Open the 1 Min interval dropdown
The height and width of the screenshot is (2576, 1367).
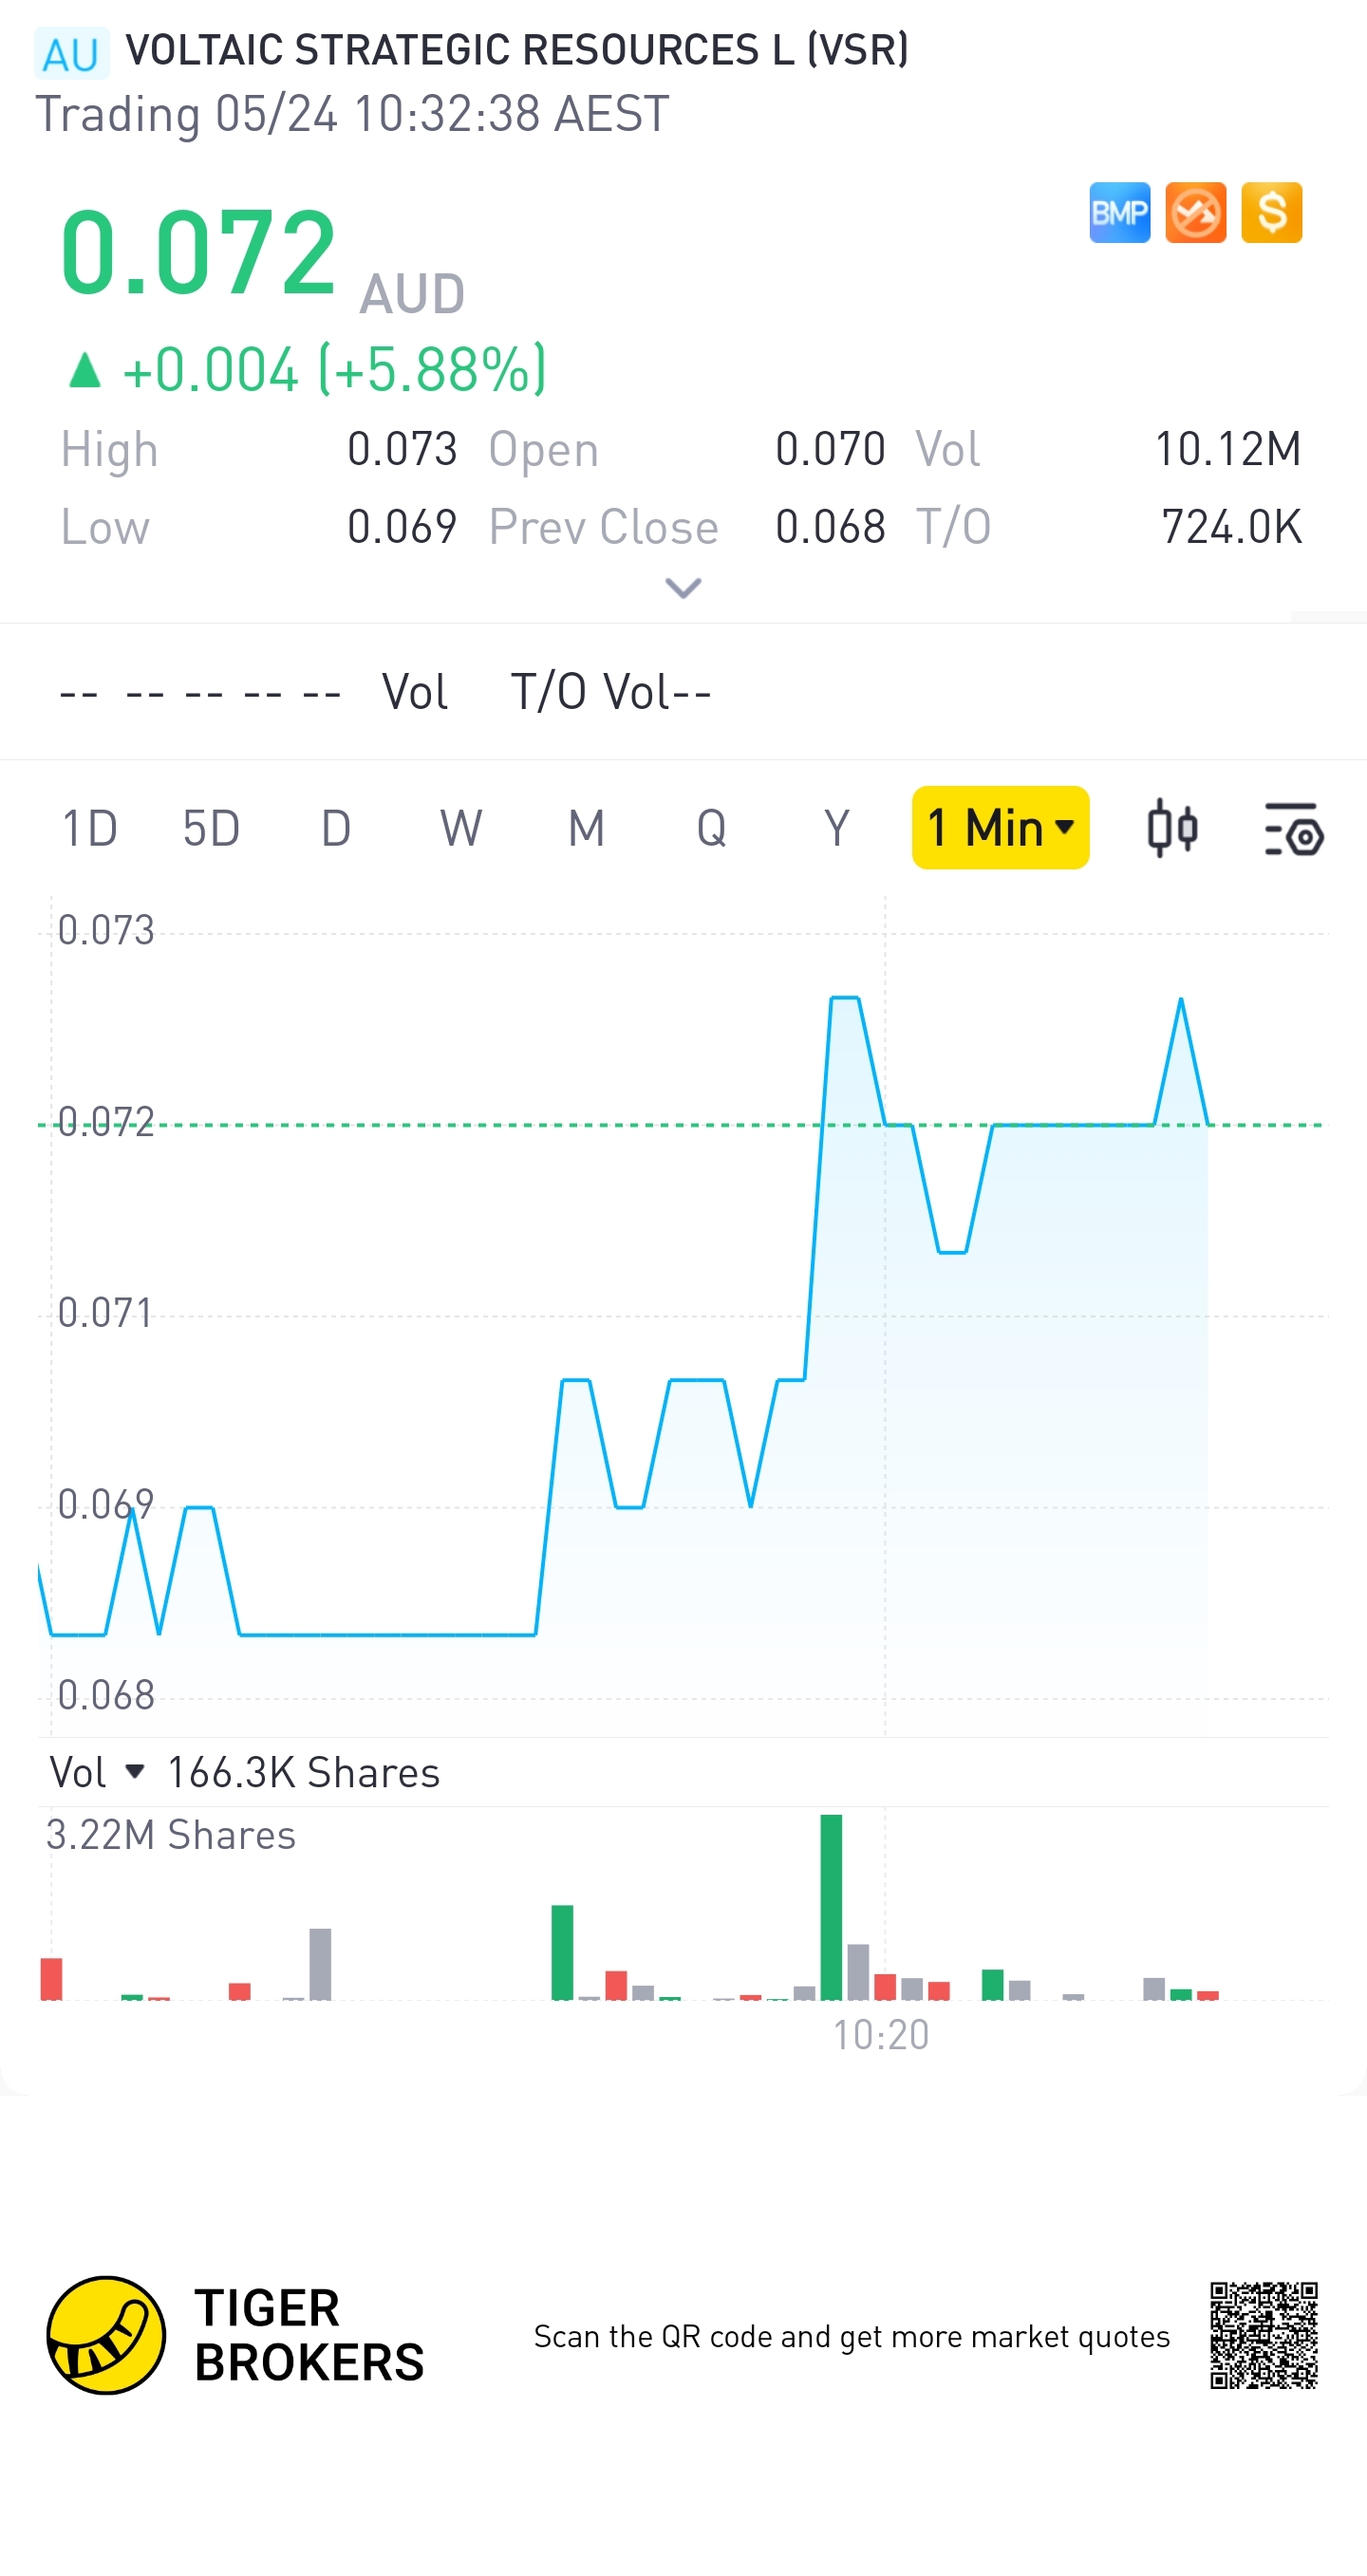pos(1000,828)
